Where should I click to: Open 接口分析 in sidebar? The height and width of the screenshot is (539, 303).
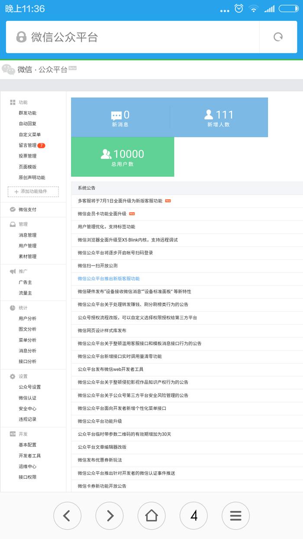click(x=27, y=361)
